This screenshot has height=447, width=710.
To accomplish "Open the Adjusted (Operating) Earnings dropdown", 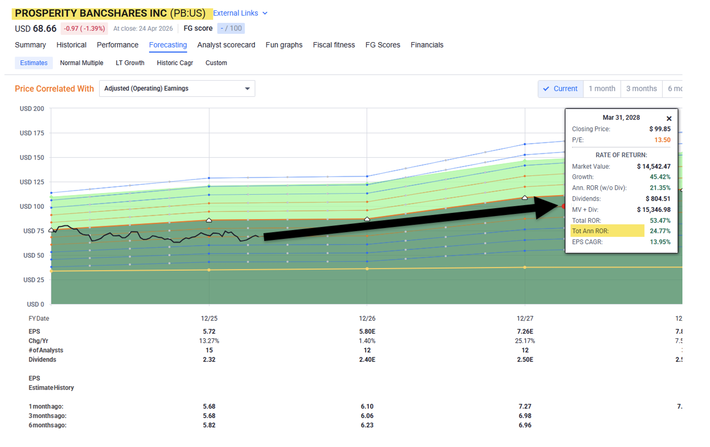I will pos(177,89).
